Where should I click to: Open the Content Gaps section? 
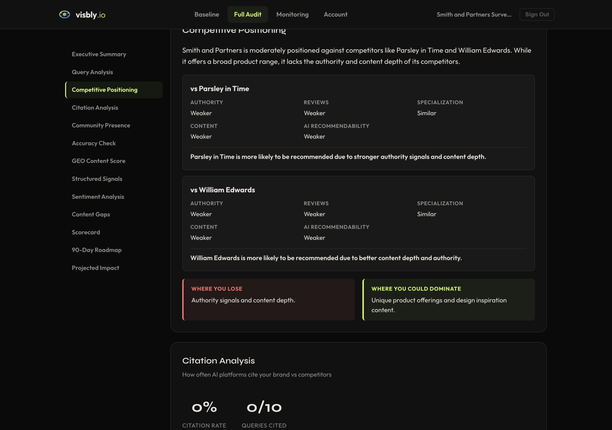click(x=91, y=214)
